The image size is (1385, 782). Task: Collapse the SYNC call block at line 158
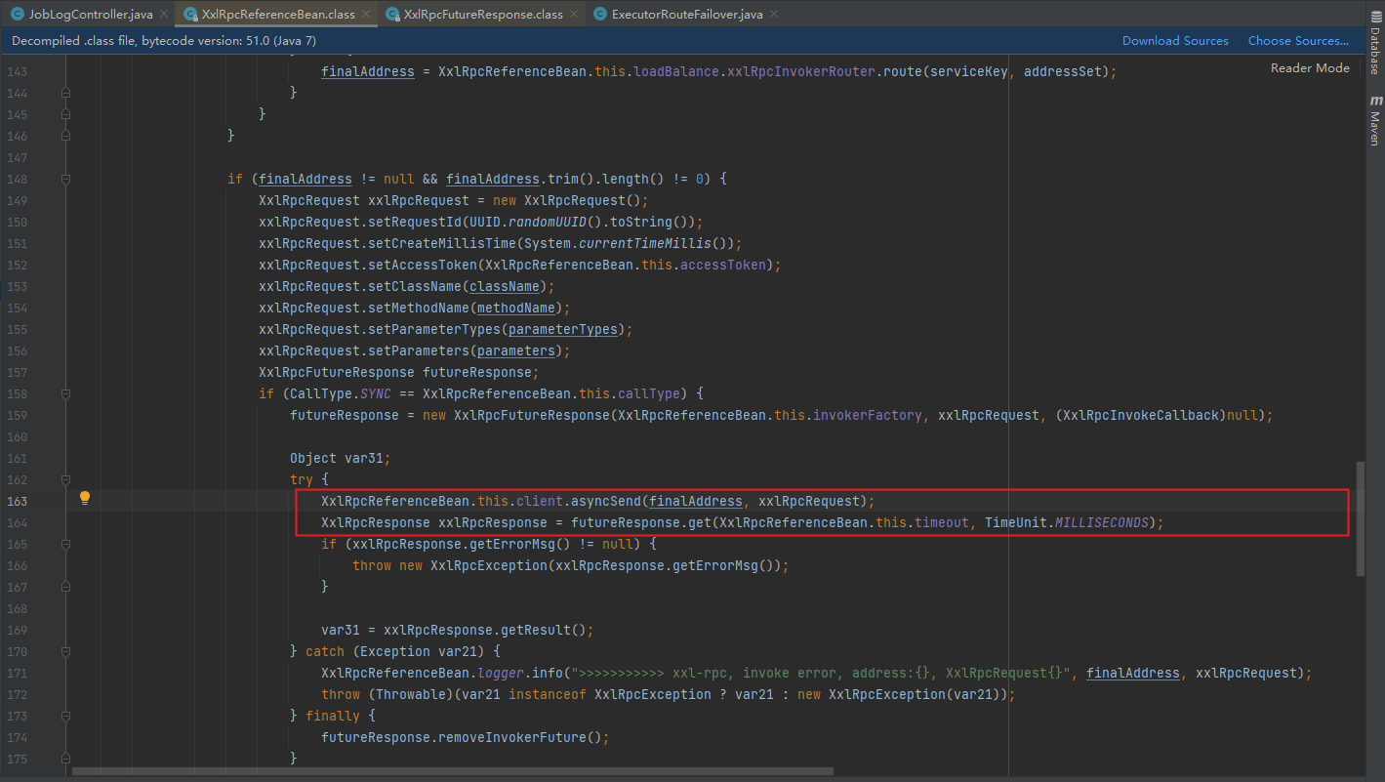[64, 393]
